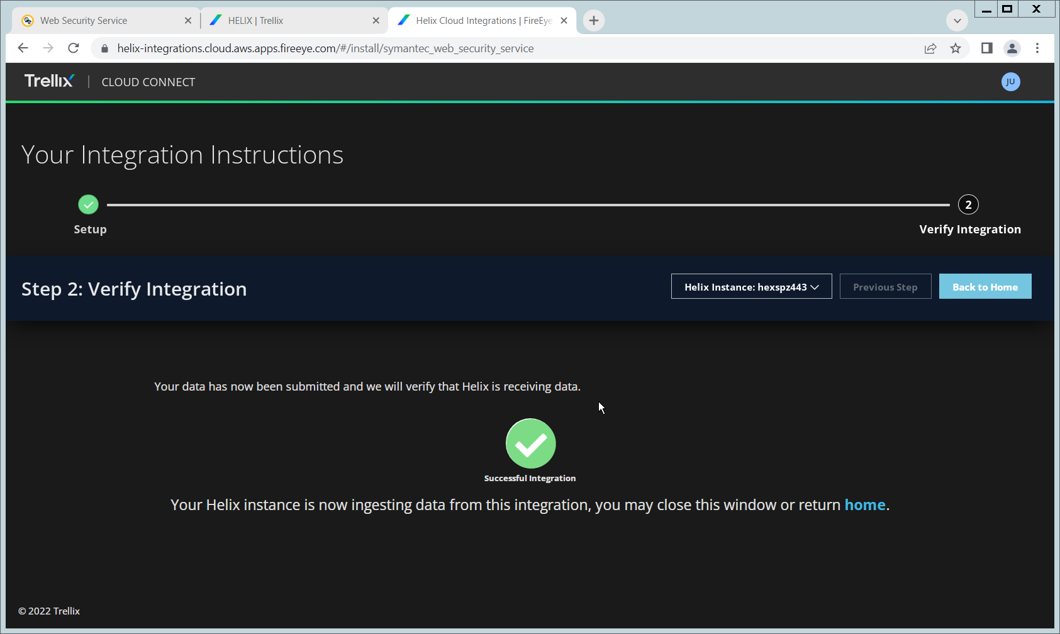The height and width of the screenshot is (634, 1060).
Task: Click the share page icon in address bar
Action: coord(930,48)
